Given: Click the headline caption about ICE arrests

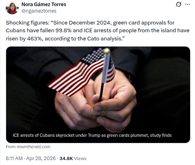Looking at the screenshot, I should (x=92, y=135).
